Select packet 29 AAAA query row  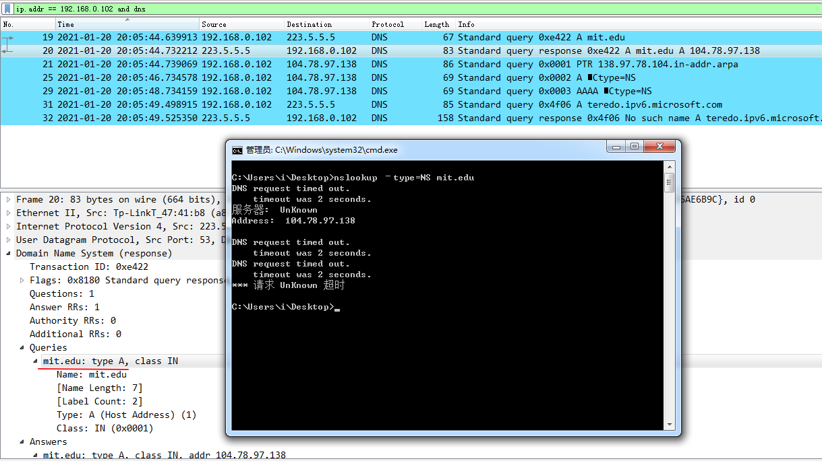point(411,91)
